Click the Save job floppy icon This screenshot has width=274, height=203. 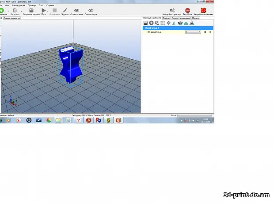pyautogui.click(x=31, y=11)
